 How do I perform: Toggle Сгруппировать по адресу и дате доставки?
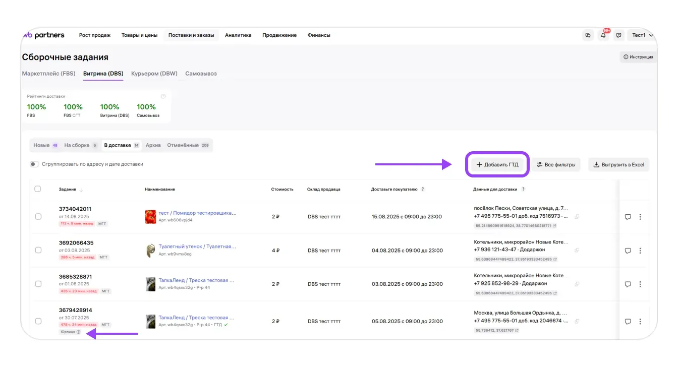[34, 164]
